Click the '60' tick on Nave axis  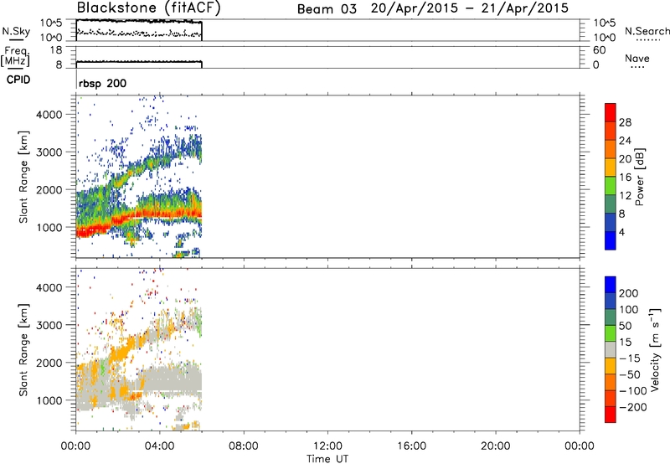599,50
